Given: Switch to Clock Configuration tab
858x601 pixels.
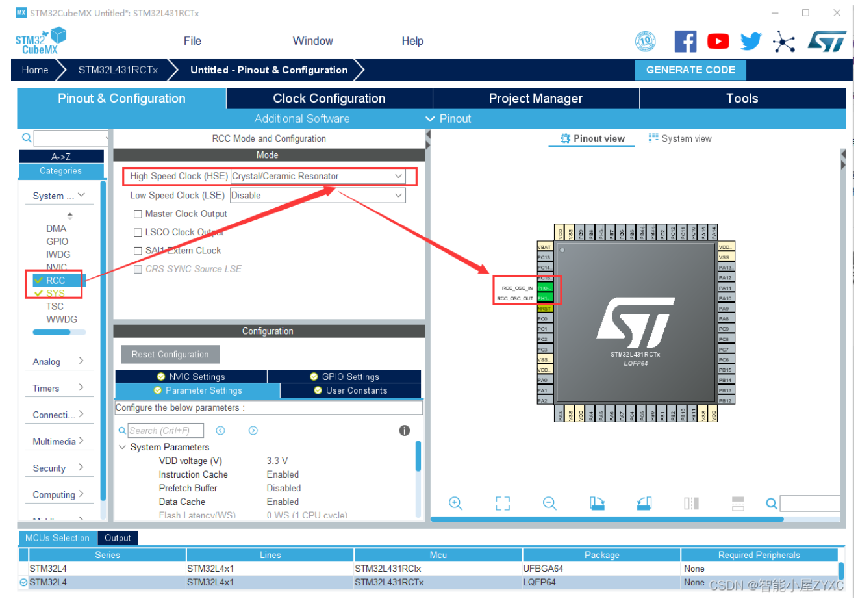Looking at the screenshot, I should (329, 98).
